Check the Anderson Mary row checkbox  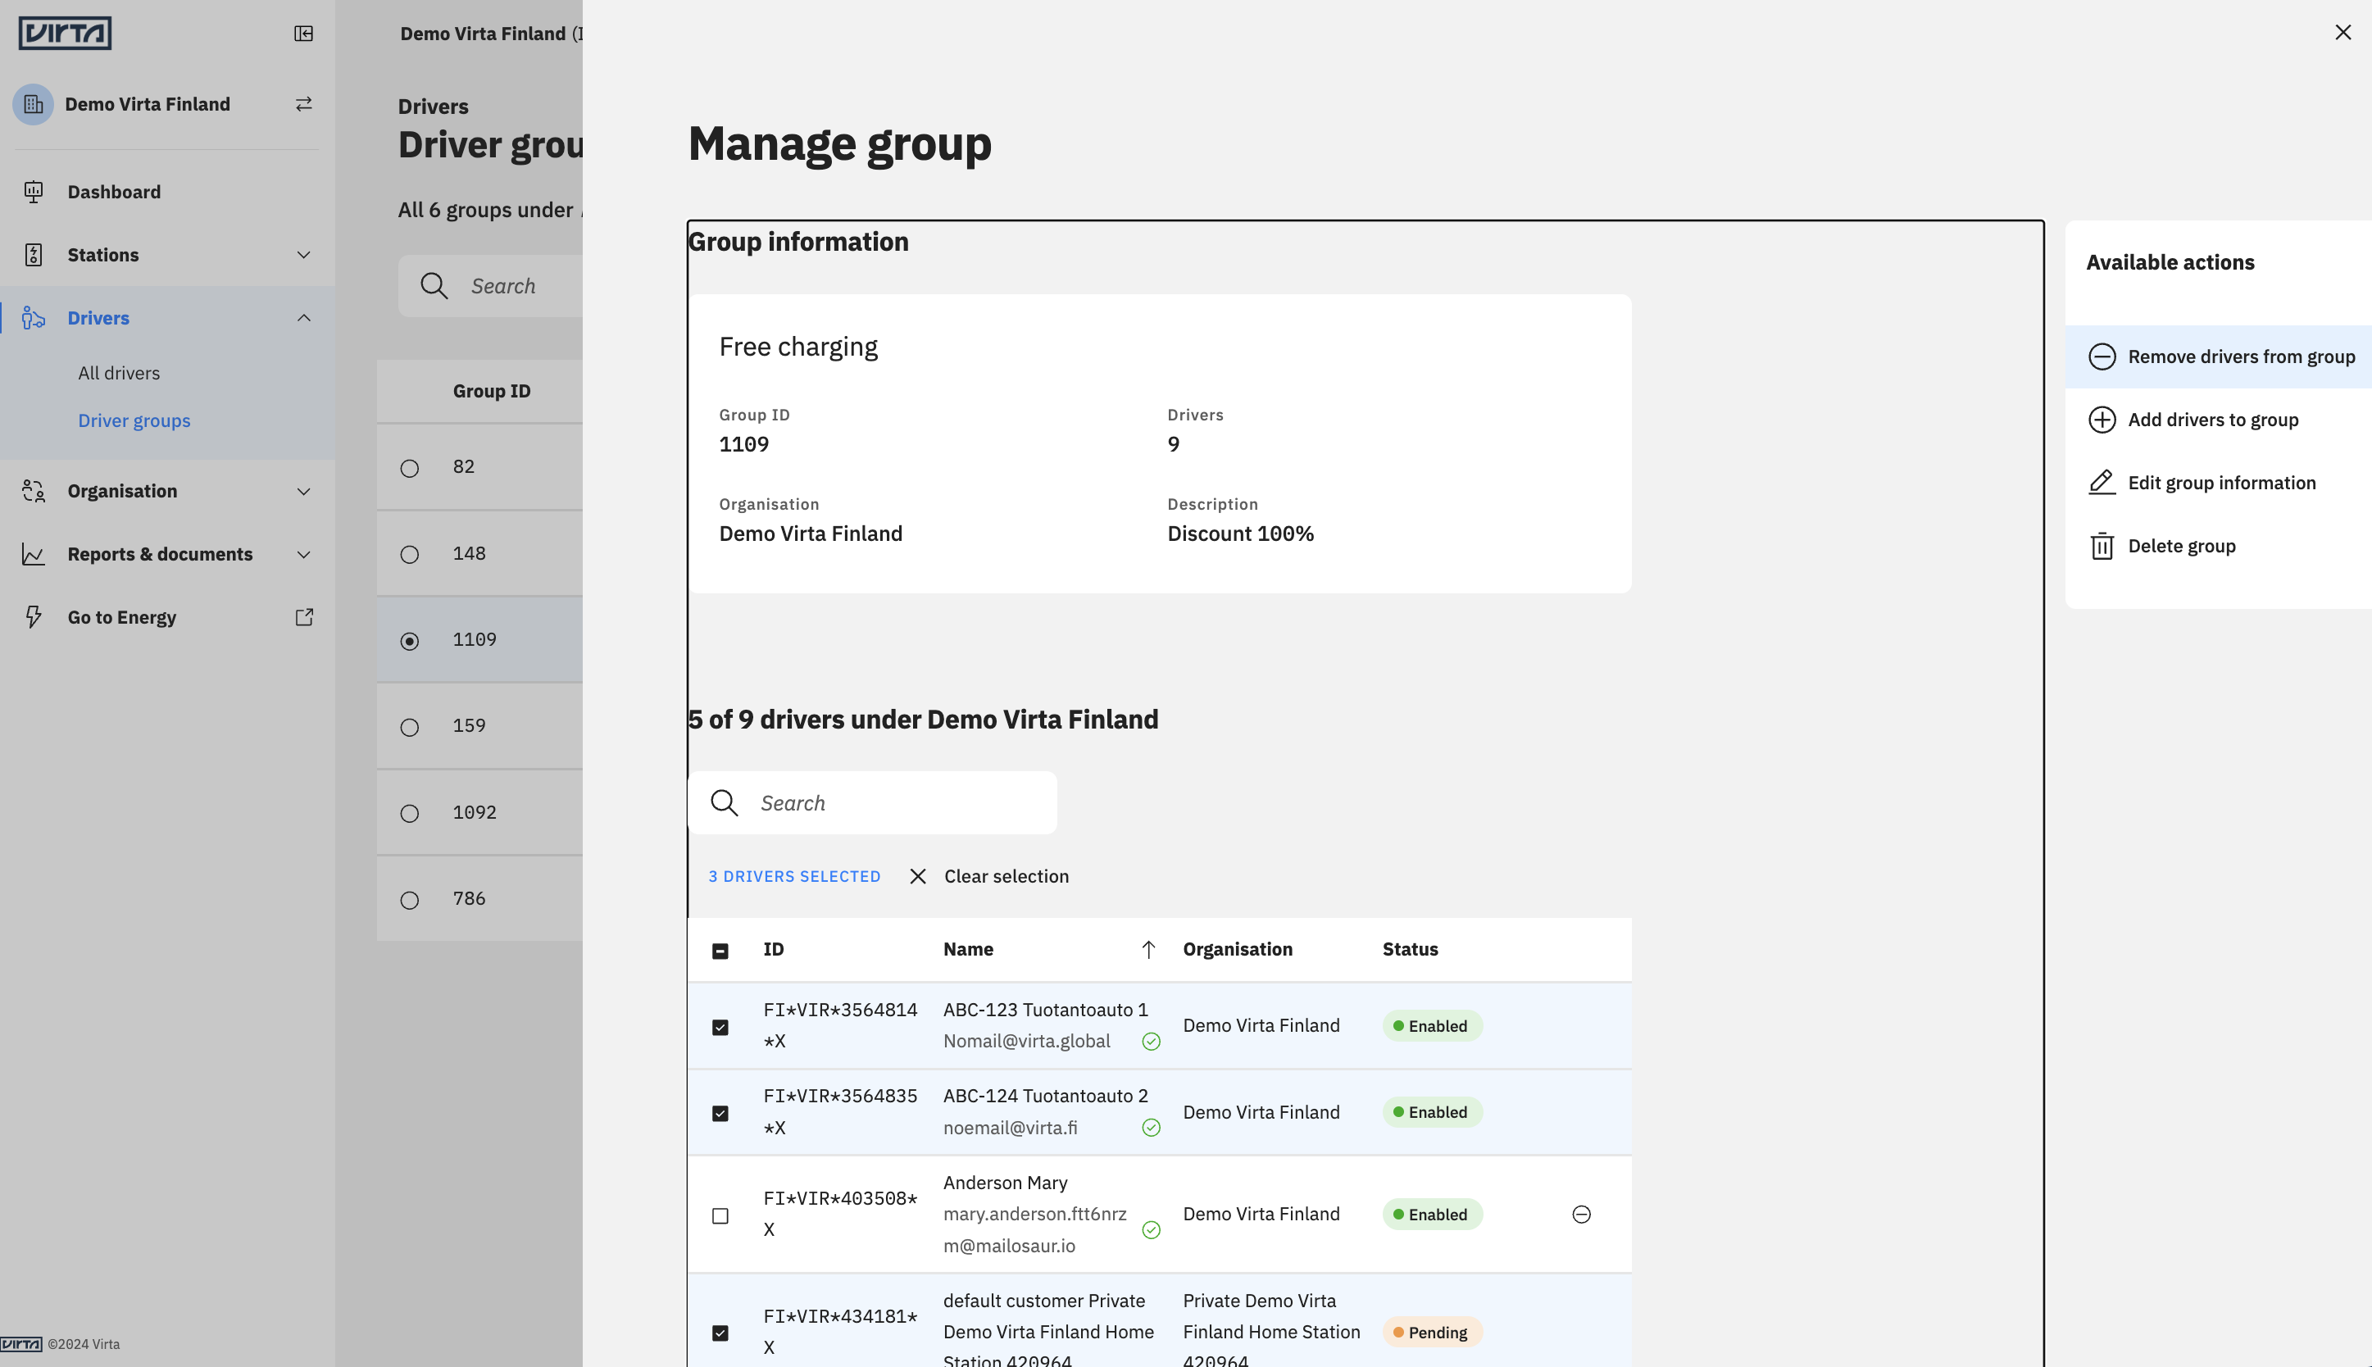(720, 1216)
